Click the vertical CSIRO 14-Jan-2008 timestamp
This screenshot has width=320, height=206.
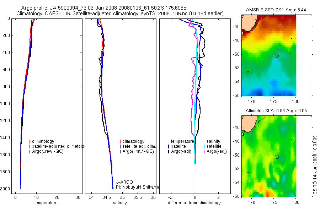[315, 165]
